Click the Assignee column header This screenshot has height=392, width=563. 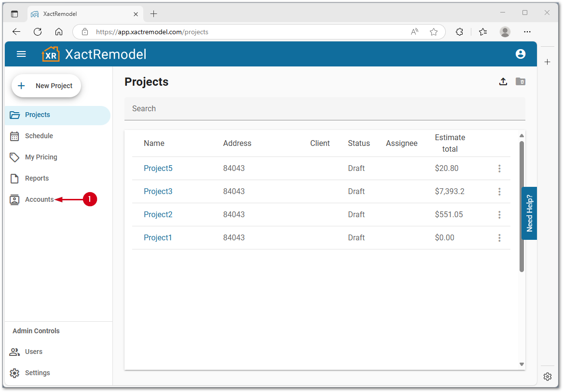point(401,144)
